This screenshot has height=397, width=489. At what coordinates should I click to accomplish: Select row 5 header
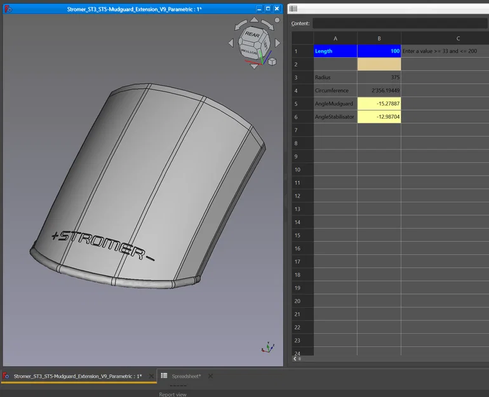302,104
